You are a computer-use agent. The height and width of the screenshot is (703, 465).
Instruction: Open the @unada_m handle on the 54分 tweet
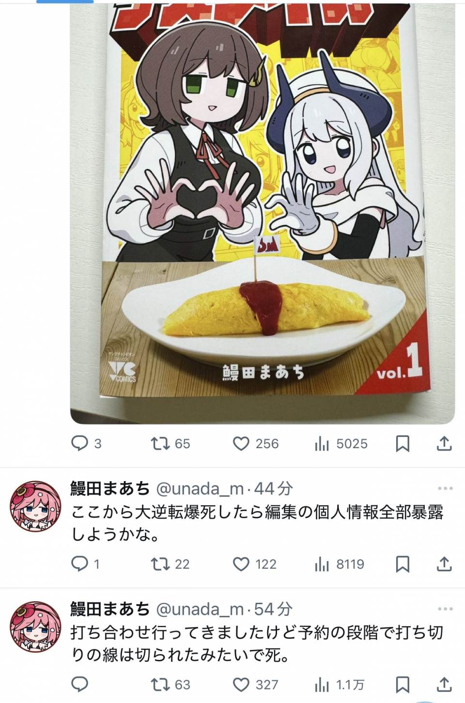click(x=200, y=609)
